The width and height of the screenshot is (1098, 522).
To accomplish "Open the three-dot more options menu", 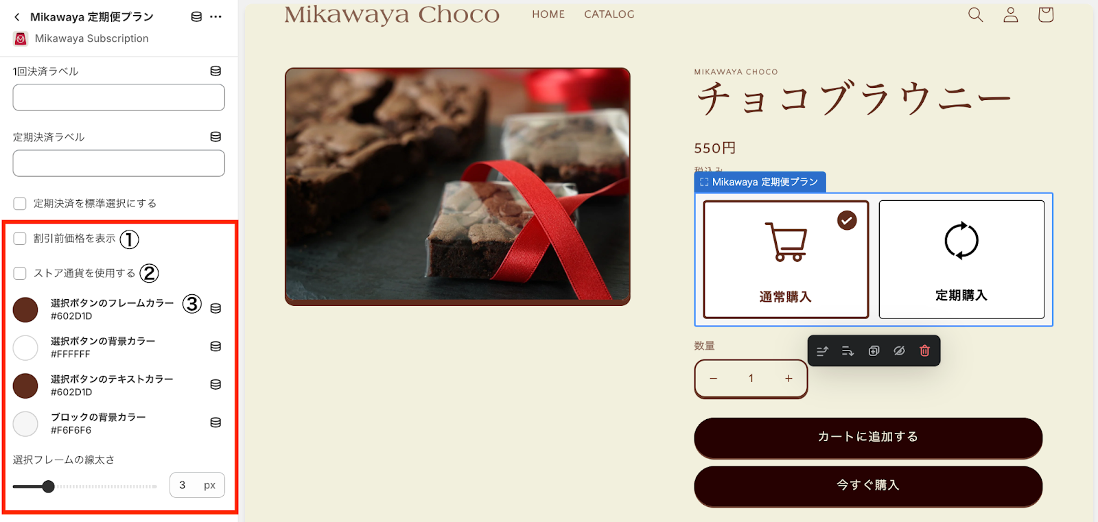I will [215, 16].
